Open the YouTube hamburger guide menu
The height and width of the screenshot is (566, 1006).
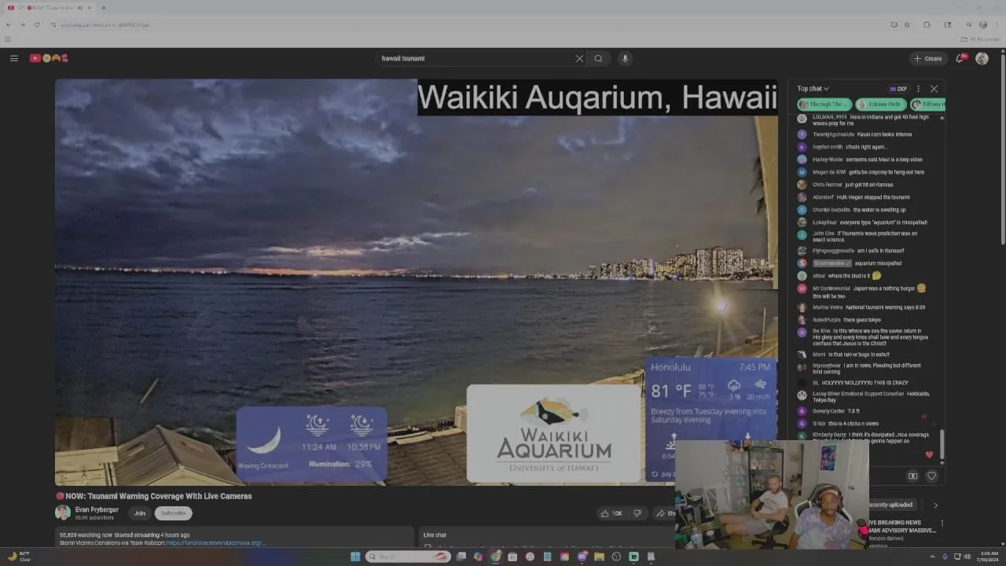(x=14, y=58)
